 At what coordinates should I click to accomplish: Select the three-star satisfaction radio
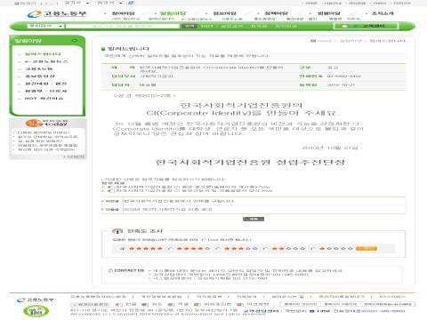point(218,249)
